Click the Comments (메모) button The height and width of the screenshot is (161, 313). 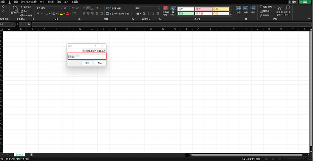(x=293, y=2)
